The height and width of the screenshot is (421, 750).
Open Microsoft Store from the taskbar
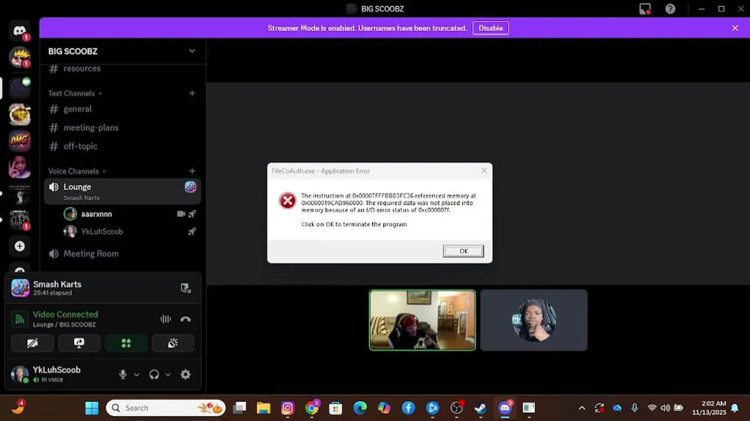[x=336, y=408]
